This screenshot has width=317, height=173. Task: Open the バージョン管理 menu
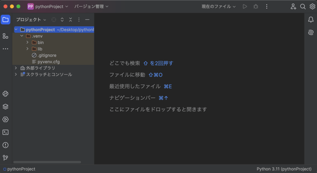[91, 6]
